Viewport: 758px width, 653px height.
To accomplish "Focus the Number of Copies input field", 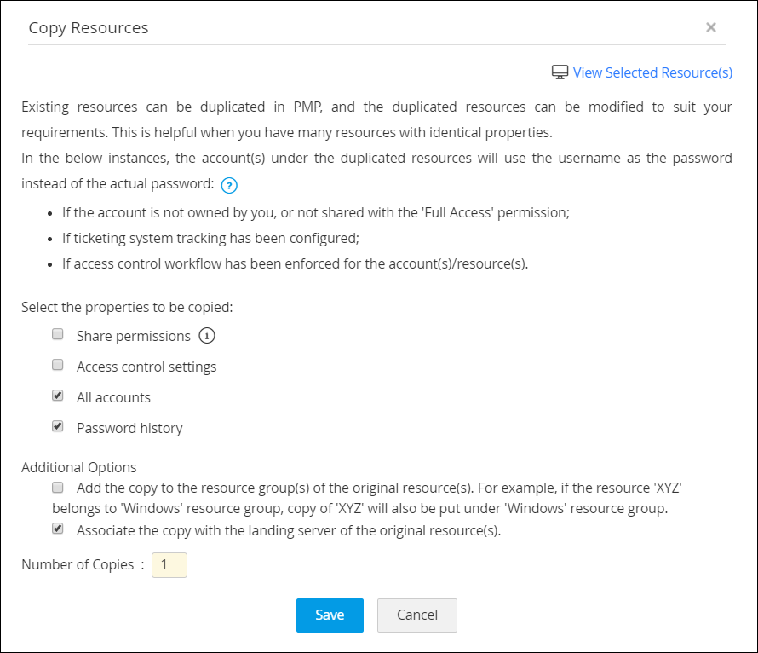I will tap(169, 565).
